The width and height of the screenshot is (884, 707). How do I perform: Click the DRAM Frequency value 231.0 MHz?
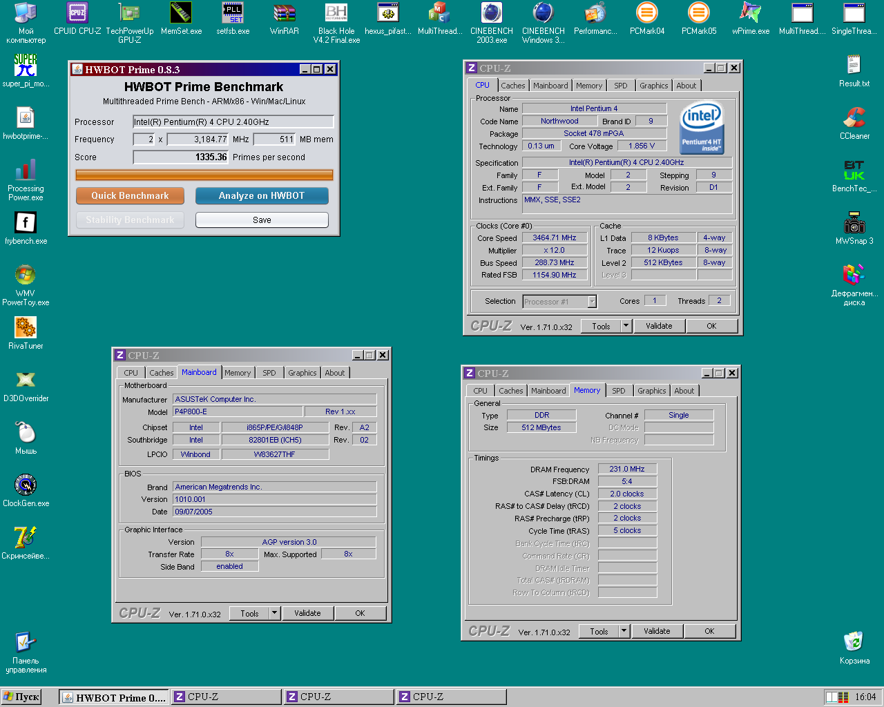click(627, 469)
